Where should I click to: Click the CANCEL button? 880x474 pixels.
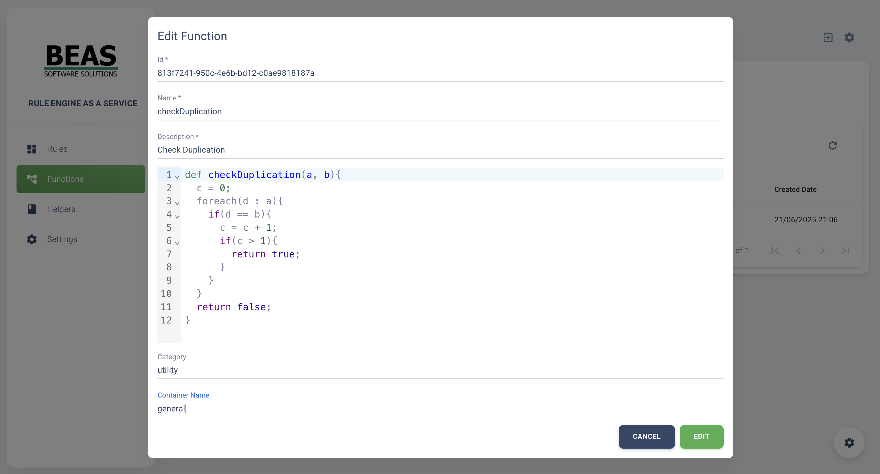click(646, 437)
